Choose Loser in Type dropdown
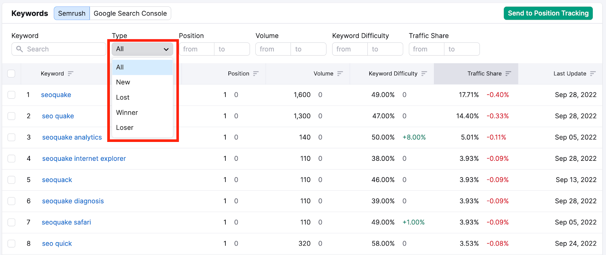The height and width of the screenshot is (255, 606). (x=142, y=127)
